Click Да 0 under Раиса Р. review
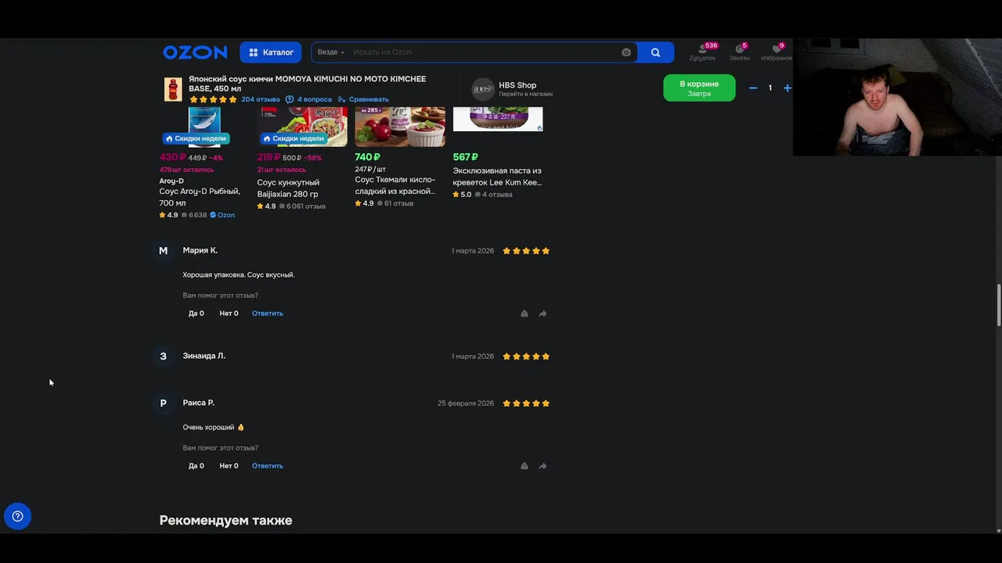 click(196, 466)
